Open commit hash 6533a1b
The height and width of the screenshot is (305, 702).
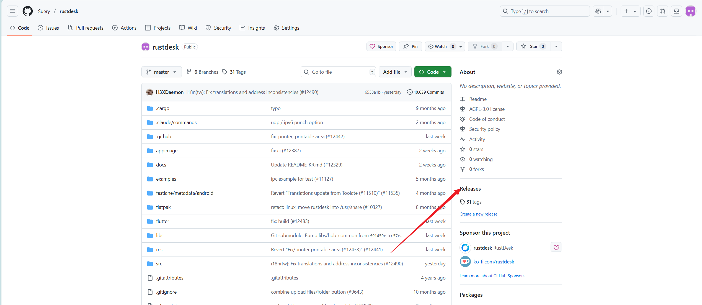[373, 92]
